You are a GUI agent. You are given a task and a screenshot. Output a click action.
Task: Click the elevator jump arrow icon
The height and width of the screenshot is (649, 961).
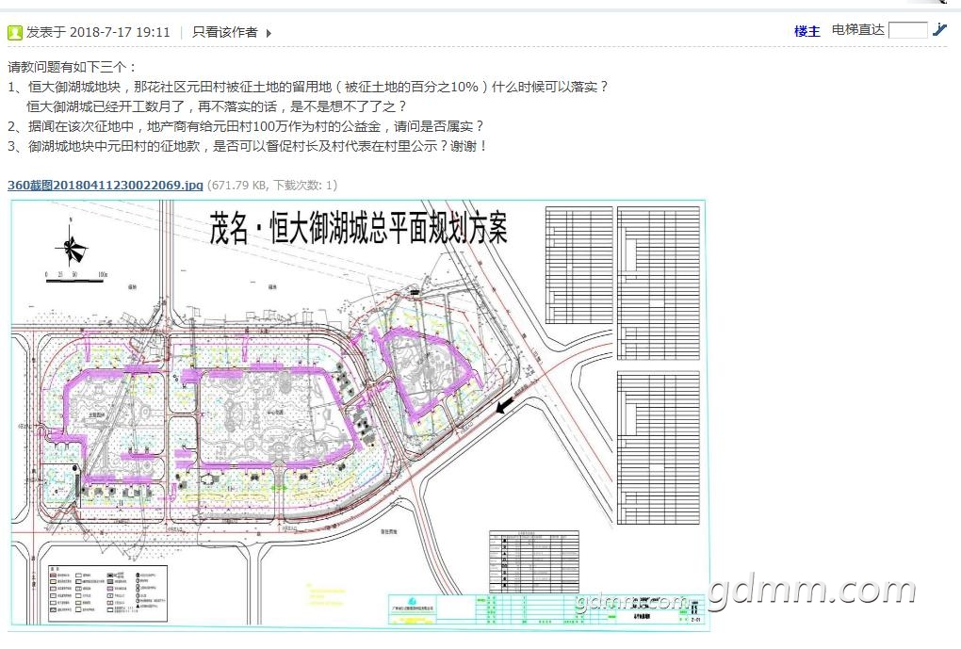coord(939,29)
